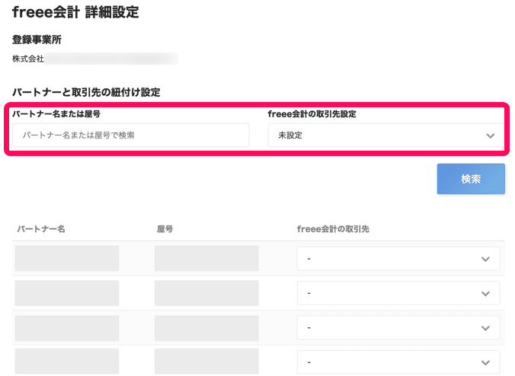Image resolution: width=515 pixels, height=376 pixels.
Task: Open the fourth row's freee会計の取引先 dropdown
Action: (x=398, y=362)
